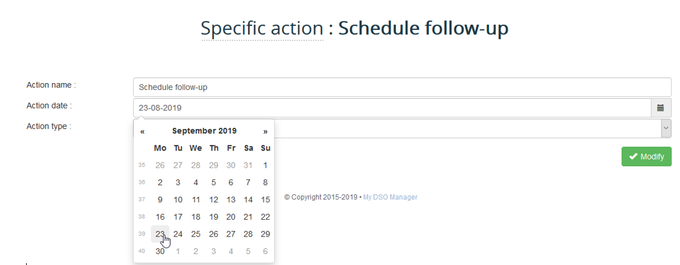
Task: Select September 29 in the calendar
Action: (x=265, y=234)
